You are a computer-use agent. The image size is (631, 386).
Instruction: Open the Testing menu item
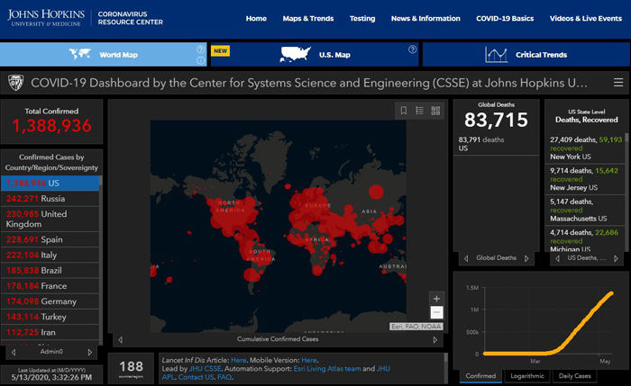362,19
